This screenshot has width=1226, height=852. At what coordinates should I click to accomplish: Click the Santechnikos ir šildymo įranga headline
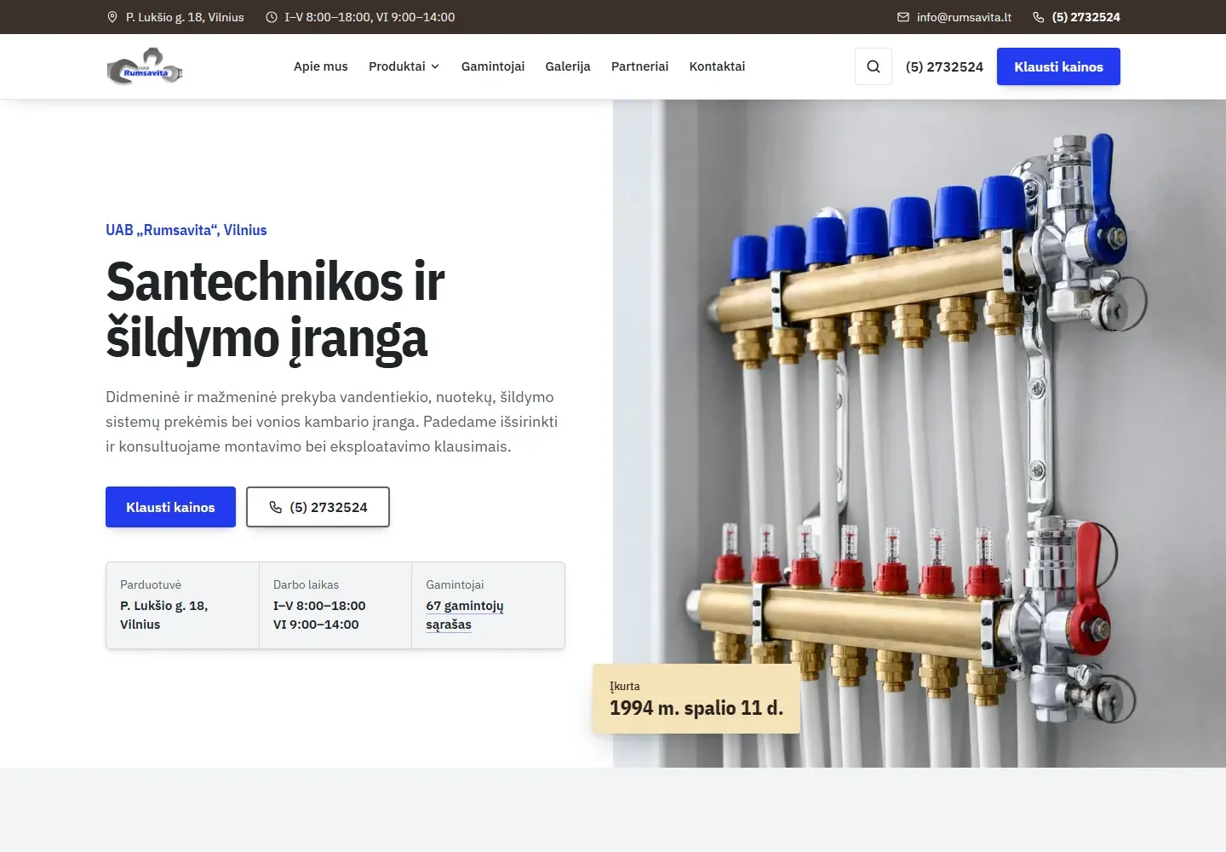coord(275,310)
